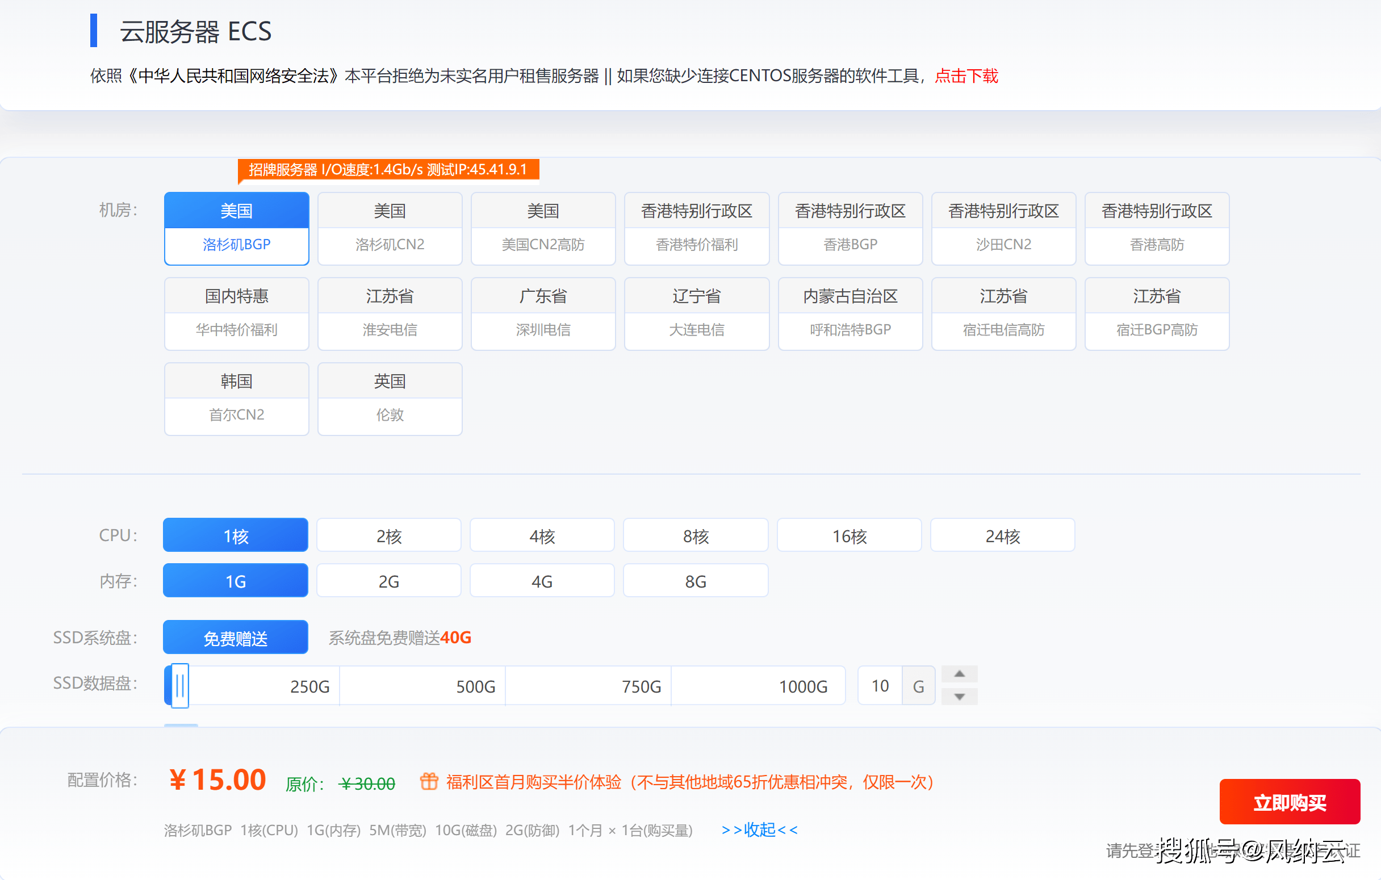This screenshot has height=880, width=1381.
Task: Set CPU to 16核
Action: (849, 535)
